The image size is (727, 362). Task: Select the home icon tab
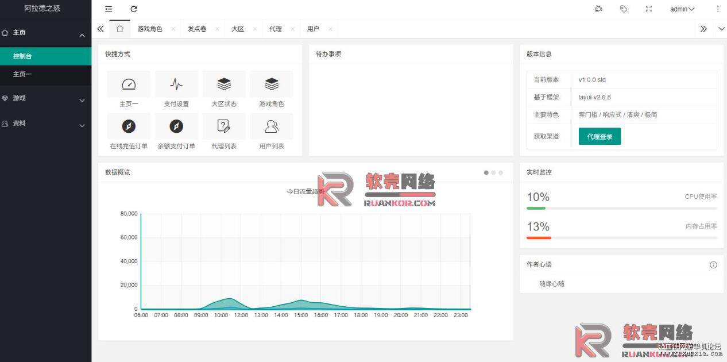(x=119, y=29)
